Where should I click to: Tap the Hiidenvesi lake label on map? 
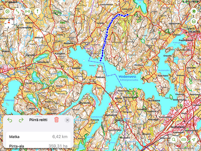click(127, 77)
